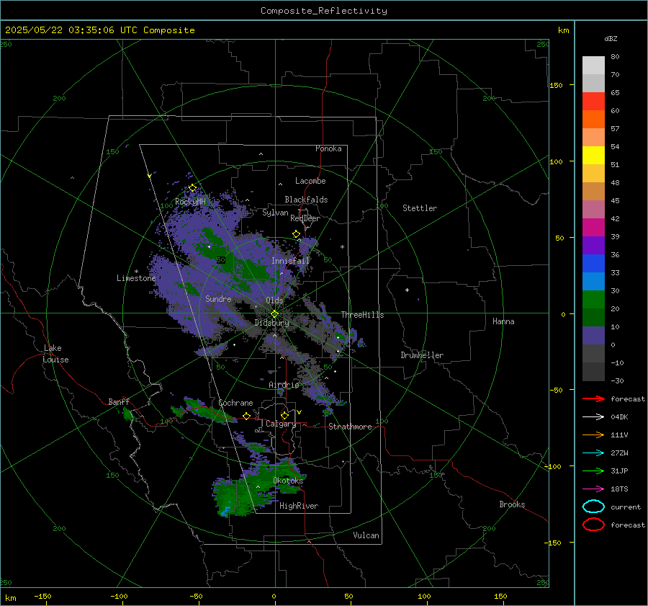This screenshot has width=648, height=606.
Task: Select the slate 0–10 dBZ swatch
Action: pos(593,336)
